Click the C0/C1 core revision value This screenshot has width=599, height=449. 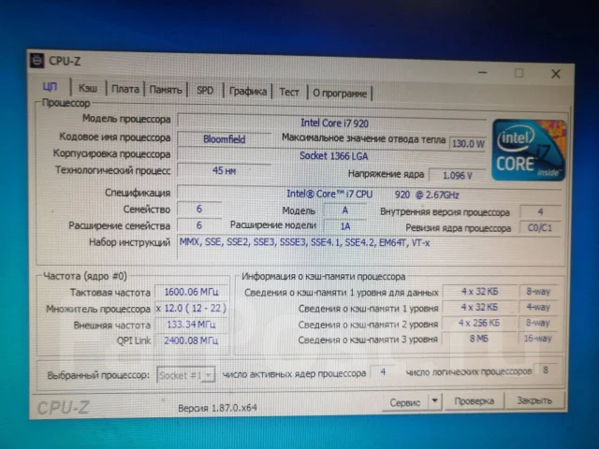tap(540, 228)
